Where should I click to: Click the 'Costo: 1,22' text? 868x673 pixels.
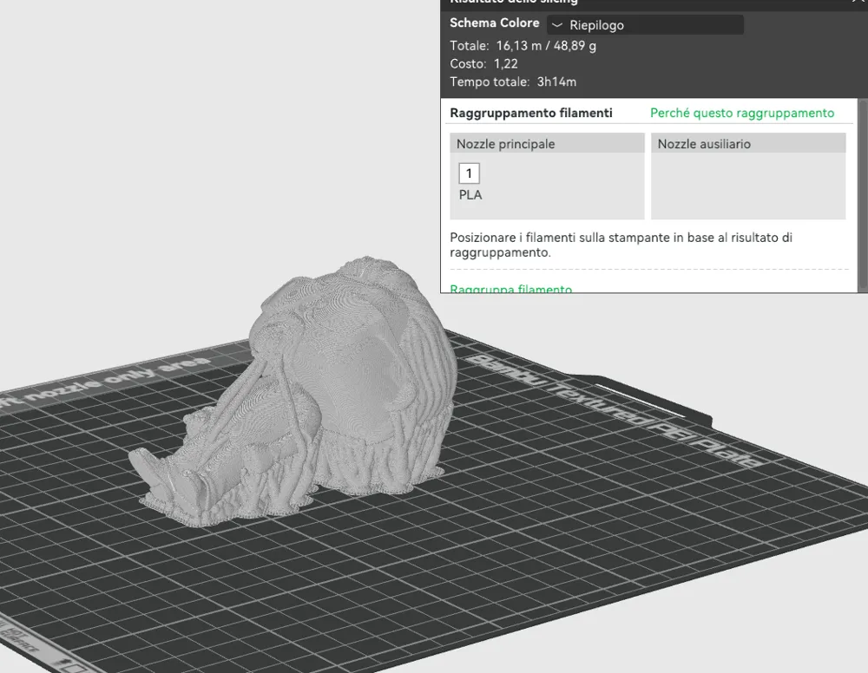pyautogui.click(x=483, y=64)
